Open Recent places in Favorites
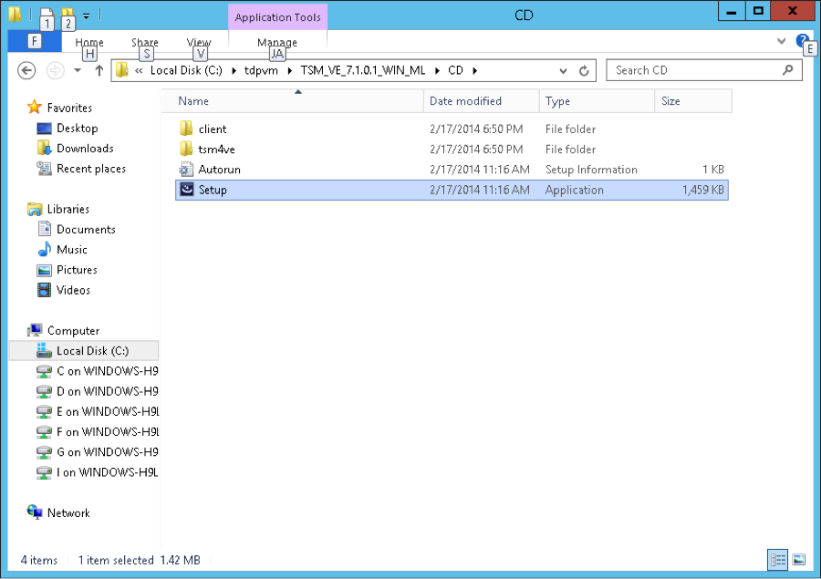Viewport: 821px width, 579px height. coord(91,169)
